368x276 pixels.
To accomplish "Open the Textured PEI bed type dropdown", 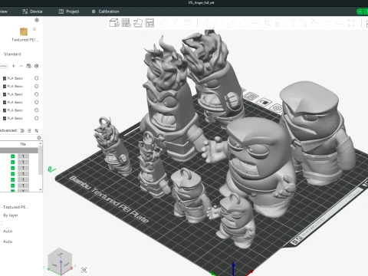I will pos(25,40).
